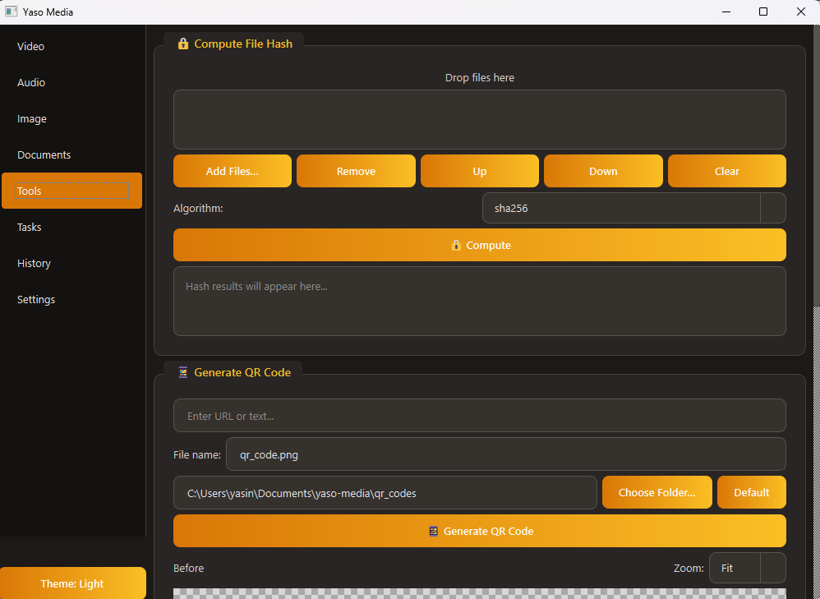Open the Video section in sidebar
This screenshot has height=599, width=820.
click(x=71, y=47)
